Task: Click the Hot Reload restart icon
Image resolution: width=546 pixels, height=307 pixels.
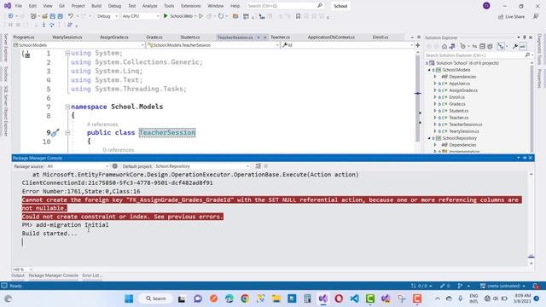Action: (221, 16)
